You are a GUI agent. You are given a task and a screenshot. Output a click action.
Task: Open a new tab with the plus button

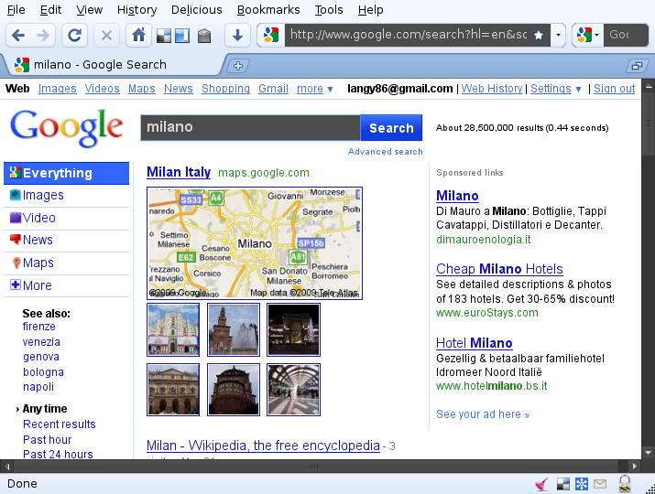[x=238, y=66]
